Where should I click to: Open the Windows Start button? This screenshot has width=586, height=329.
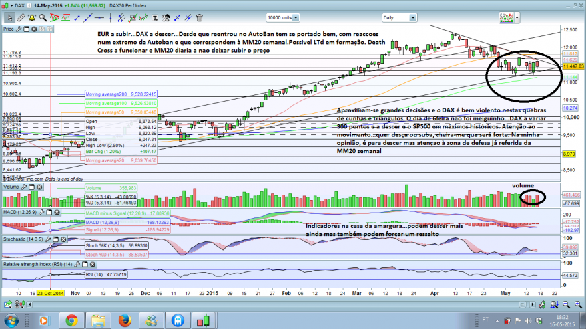[11, 320]
